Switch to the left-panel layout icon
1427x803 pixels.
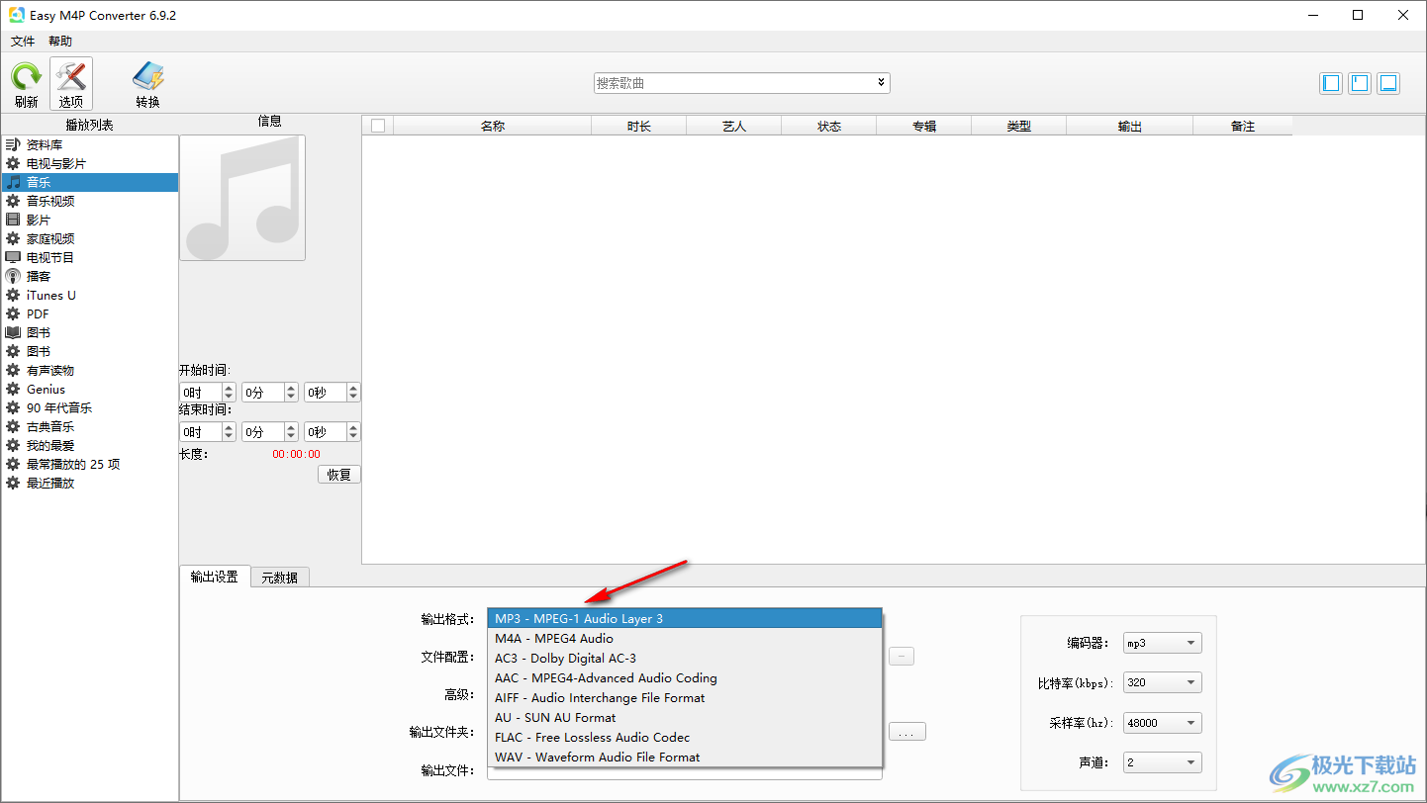(1332, 83)
